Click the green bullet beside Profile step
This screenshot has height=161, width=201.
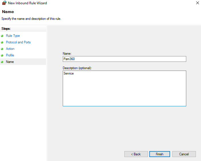point(2,56)
